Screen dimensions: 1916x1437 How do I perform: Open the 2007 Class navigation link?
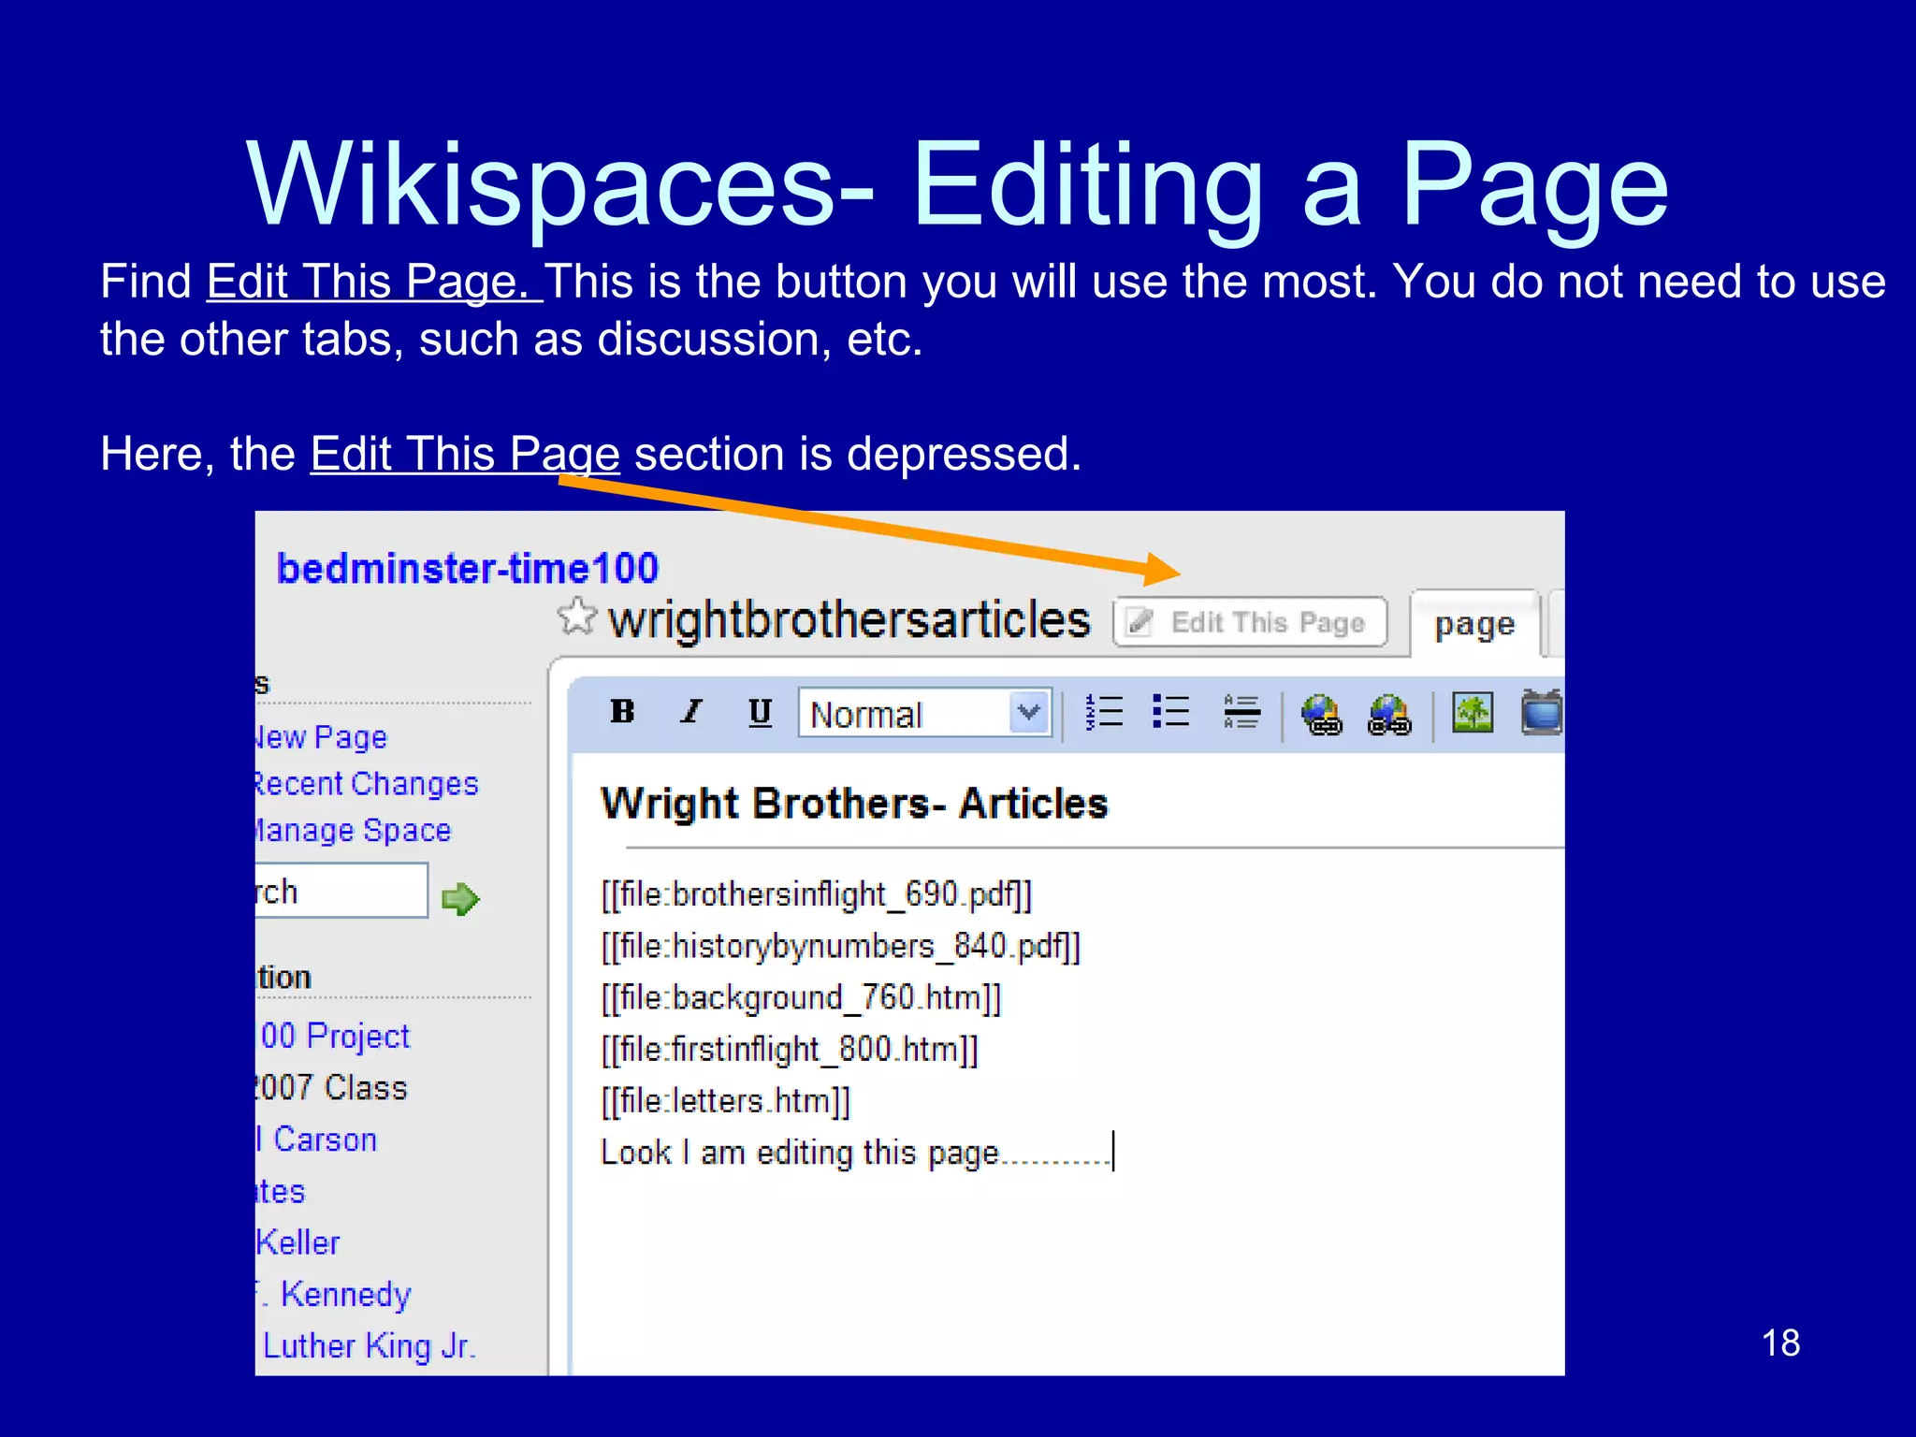[332, 1087]
